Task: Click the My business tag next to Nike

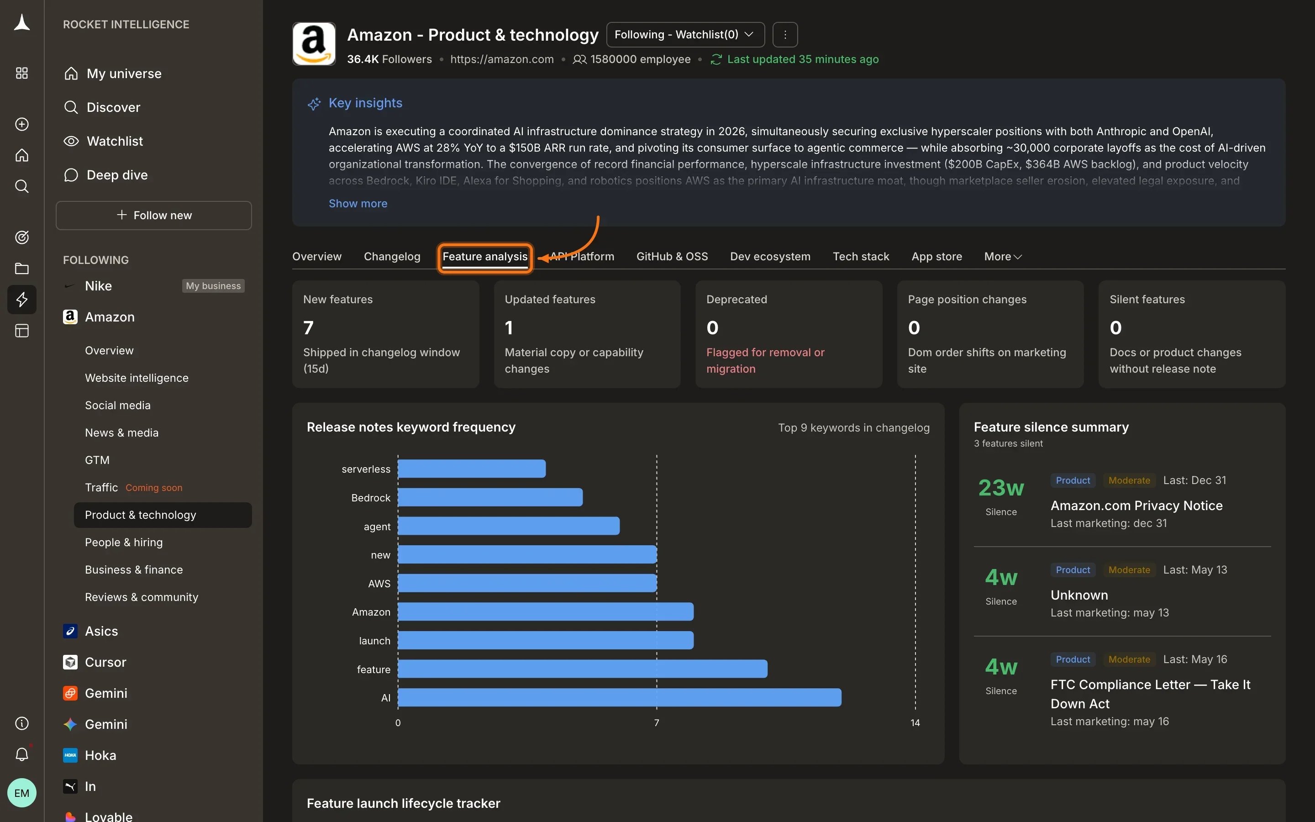Action: (213, 286)
